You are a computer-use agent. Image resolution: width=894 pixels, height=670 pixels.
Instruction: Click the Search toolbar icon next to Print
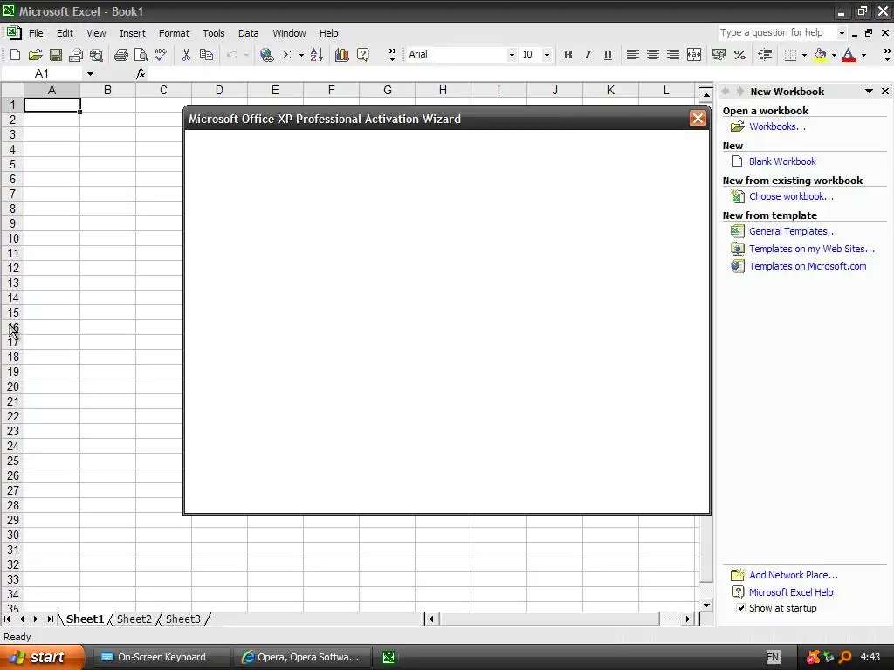pos(96,55)
